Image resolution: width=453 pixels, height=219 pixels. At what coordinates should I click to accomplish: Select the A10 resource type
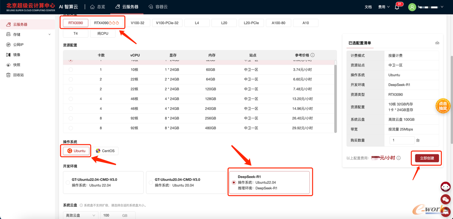click(x=306, y=23)
